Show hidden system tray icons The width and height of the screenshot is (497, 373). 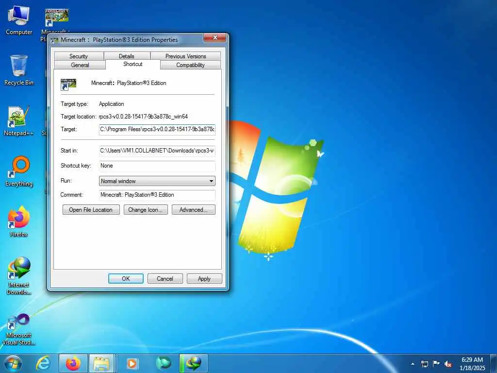(413, 363)
